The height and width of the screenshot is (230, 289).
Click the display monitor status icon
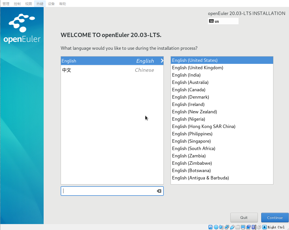tap(243, 227)
